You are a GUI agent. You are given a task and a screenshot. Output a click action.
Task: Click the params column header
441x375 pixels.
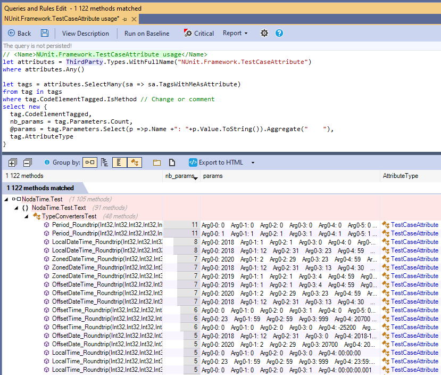point(290,176)
